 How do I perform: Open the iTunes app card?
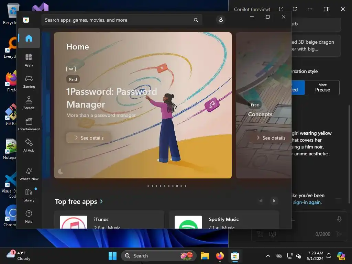[109, 220]
